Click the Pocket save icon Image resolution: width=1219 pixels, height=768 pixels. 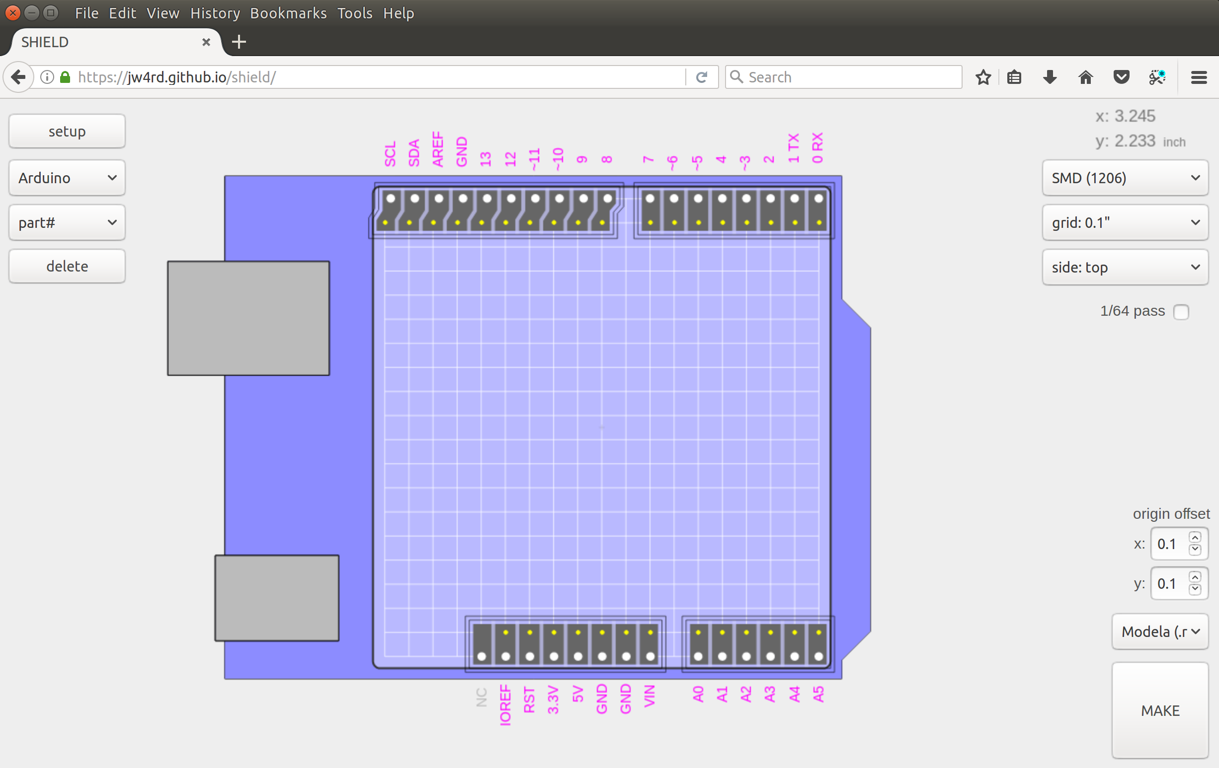[x=1121, y=77]
